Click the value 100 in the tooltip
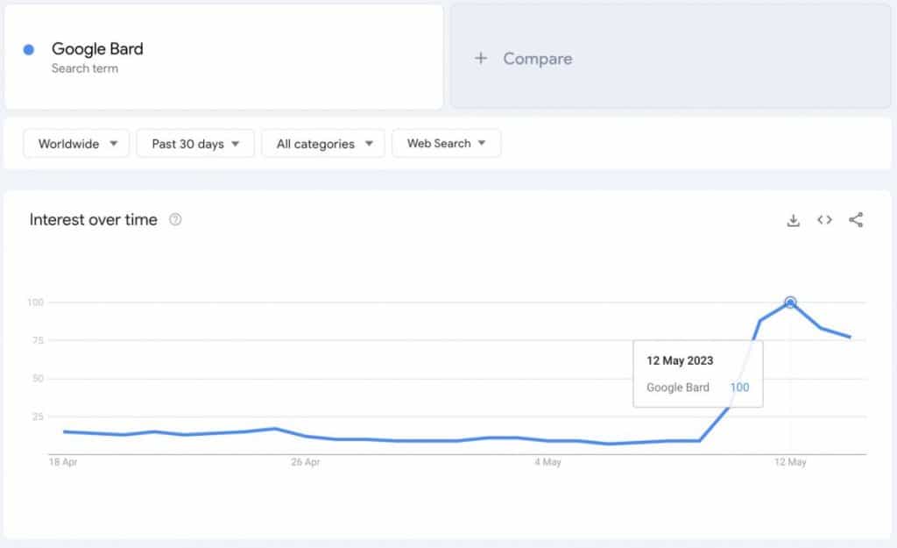897x548 pixels. (x=739, y=387)
